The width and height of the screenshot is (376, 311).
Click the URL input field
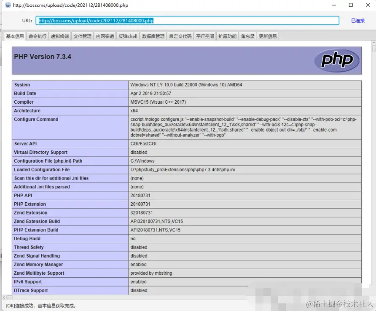coord(187,21)
